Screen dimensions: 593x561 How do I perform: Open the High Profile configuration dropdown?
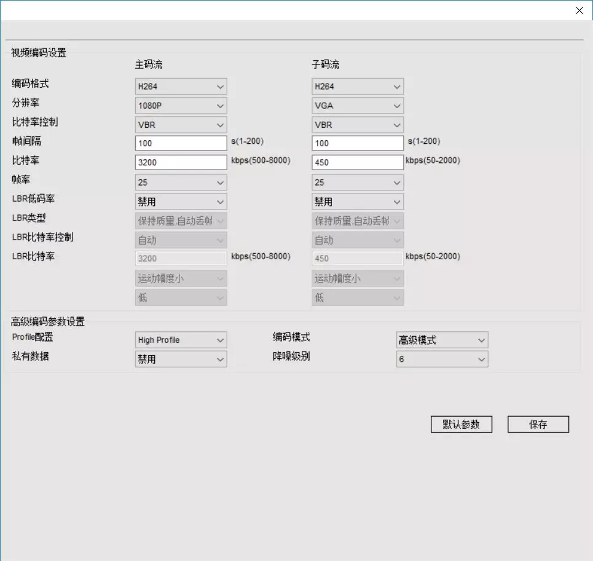181,340
